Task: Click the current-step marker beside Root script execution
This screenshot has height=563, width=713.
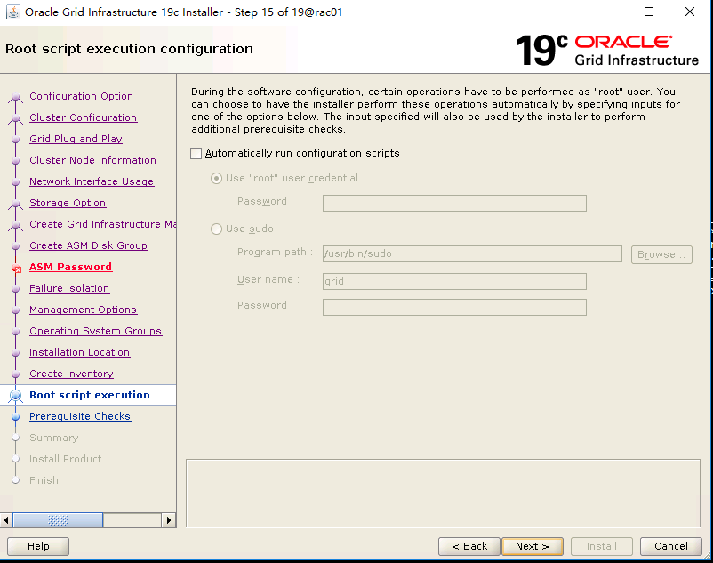Action: tap(15, 396)
